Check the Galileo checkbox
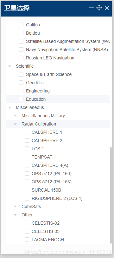The image size is (114, 258). [21, 25]
